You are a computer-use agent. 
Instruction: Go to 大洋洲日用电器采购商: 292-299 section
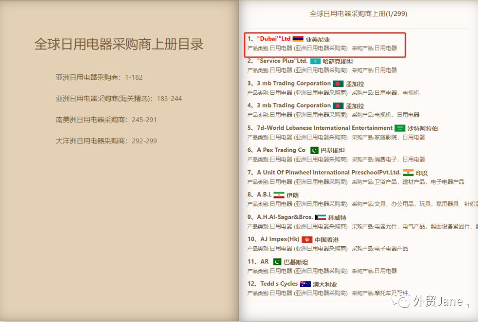pyautogui.click(x=106, y=141)
